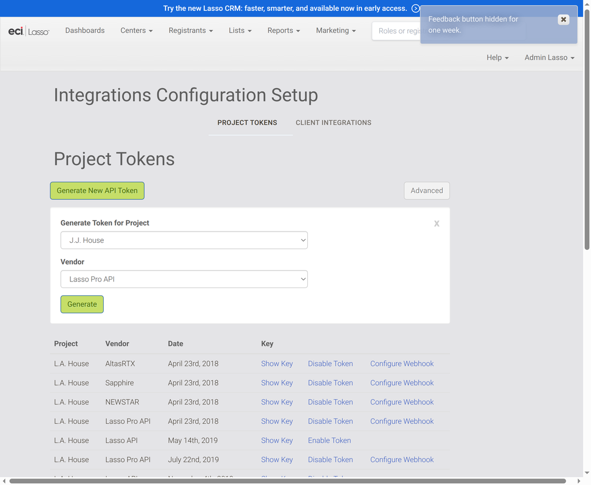
Task: Configure Webhook for the AltasRTX row
Action: pyautogui.click(x=402, y=364)
